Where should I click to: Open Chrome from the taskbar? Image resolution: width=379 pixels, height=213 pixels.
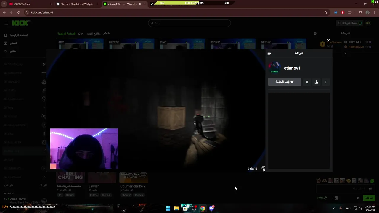tap(203, 208)
